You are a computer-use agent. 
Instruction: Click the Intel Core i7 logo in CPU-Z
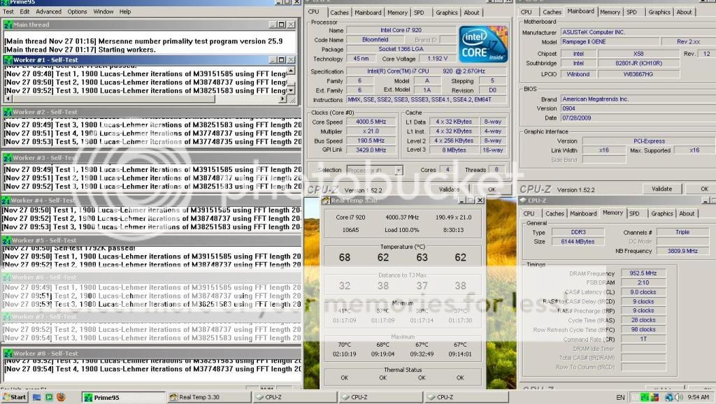coord(484,44)
